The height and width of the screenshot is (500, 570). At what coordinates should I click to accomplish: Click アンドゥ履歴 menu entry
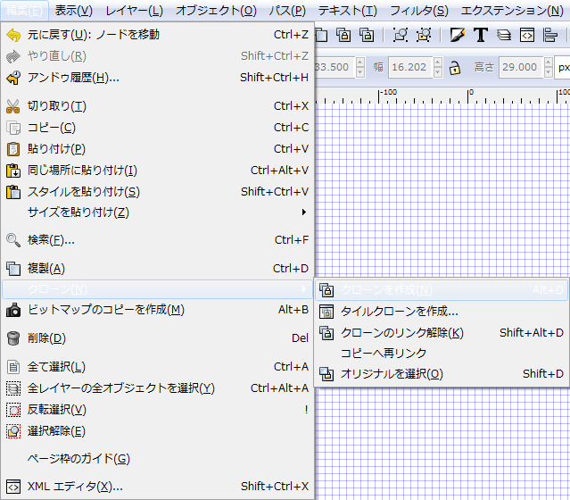click(73, 78)
